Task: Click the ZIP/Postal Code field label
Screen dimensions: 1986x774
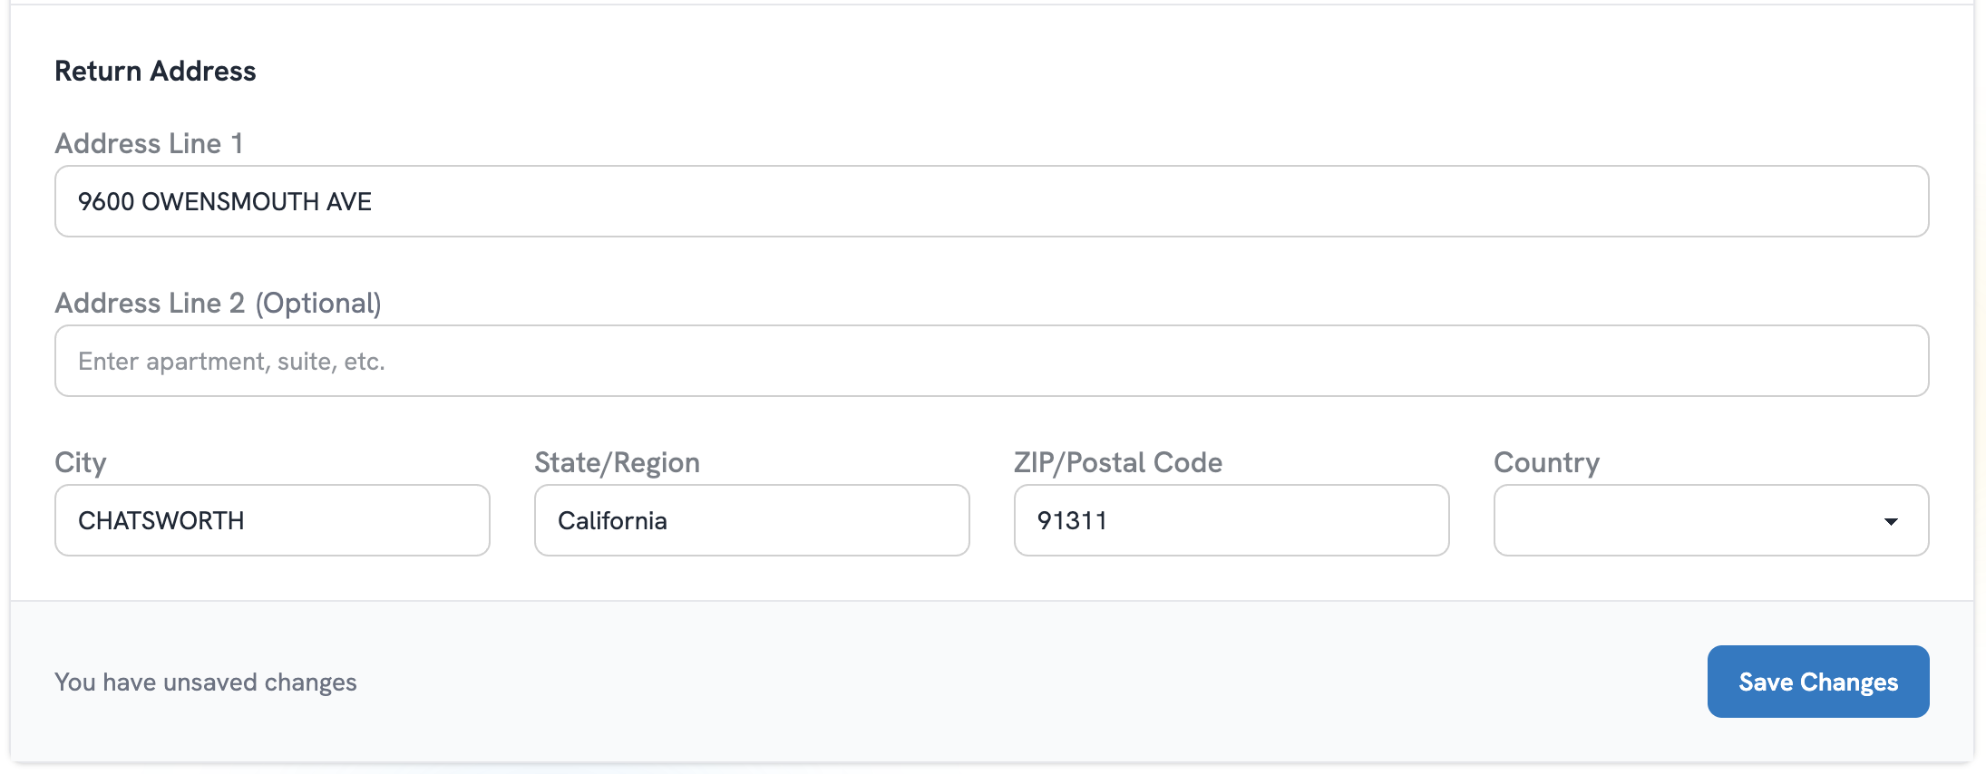Action: [x=1118, y=462]
